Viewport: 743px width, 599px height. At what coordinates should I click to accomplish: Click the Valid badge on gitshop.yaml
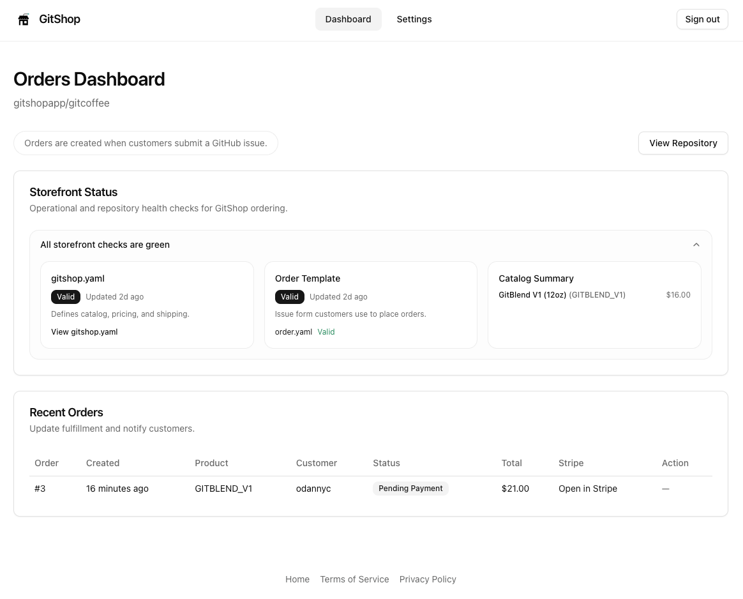coord(65,296)
